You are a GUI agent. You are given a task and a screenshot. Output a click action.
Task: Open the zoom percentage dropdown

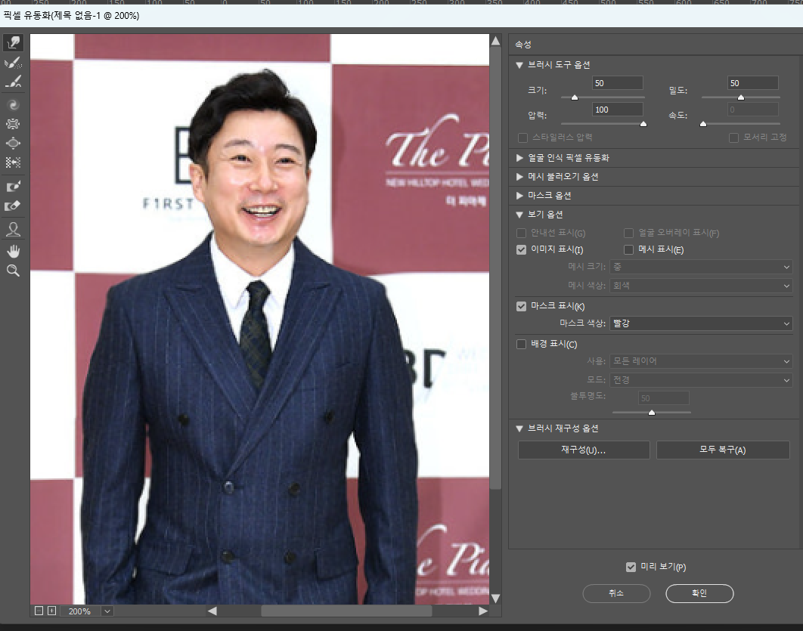[106, 610]
